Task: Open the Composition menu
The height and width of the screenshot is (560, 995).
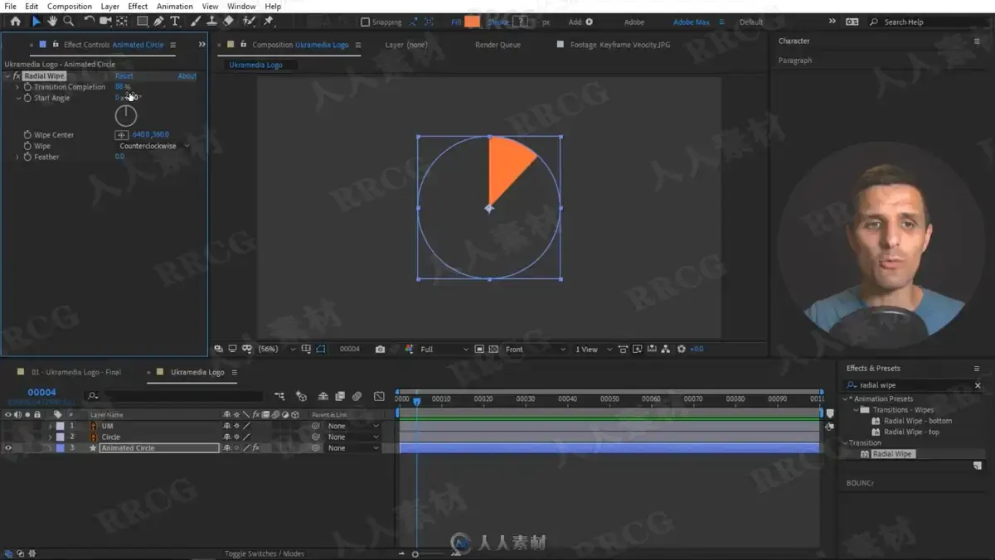Action: click(x=70, y=6)
